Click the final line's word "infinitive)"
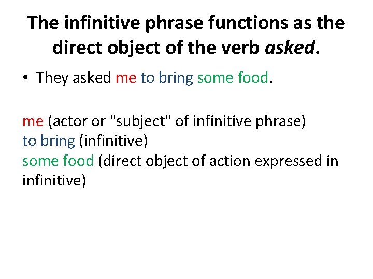 click(53, 181)
